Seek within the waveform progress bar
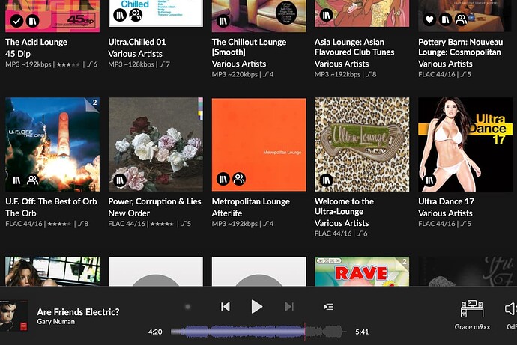Viewport: 517px width, 345px height. coord(258,332)
